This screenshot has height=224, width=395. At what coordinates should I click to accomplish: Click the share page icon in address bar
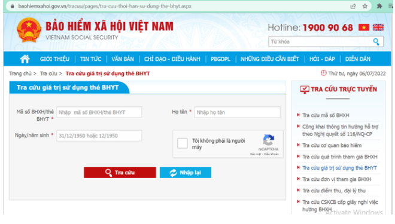coord(353,7)
